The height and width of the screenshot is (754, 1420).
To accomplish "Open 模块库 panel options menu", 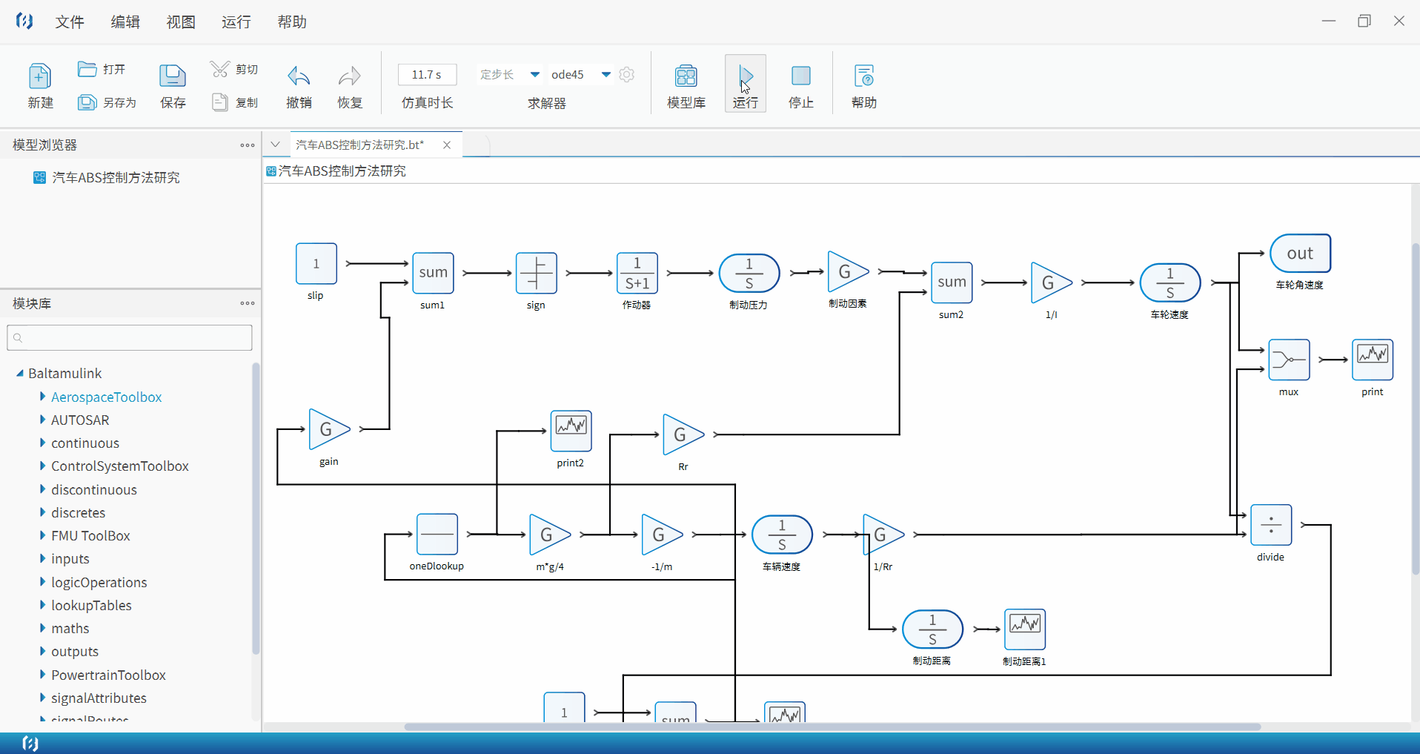I will pos(248,303).
